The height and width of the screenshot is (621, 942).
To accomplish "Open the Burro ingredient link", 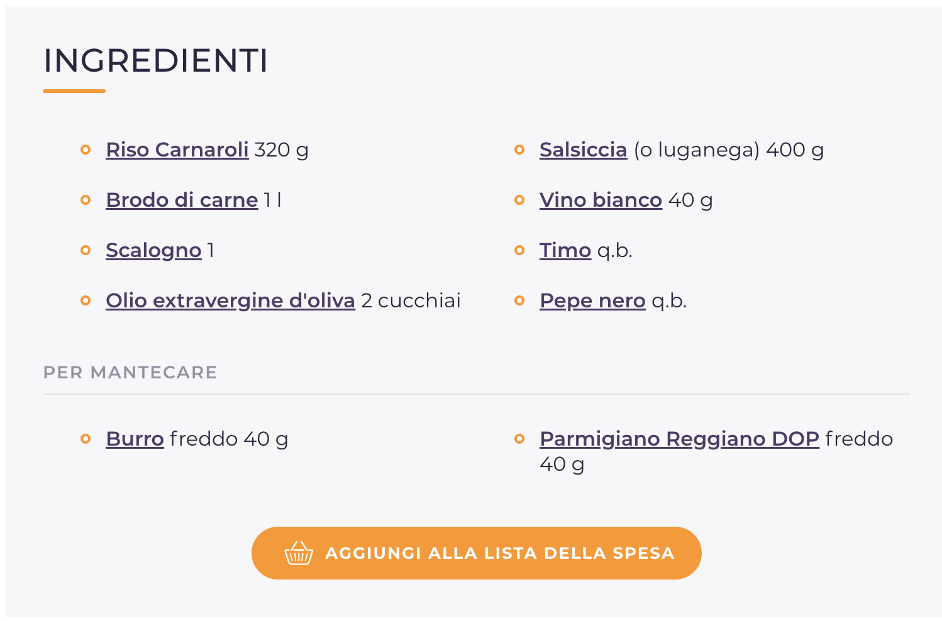I will click(x=135, y=439).
